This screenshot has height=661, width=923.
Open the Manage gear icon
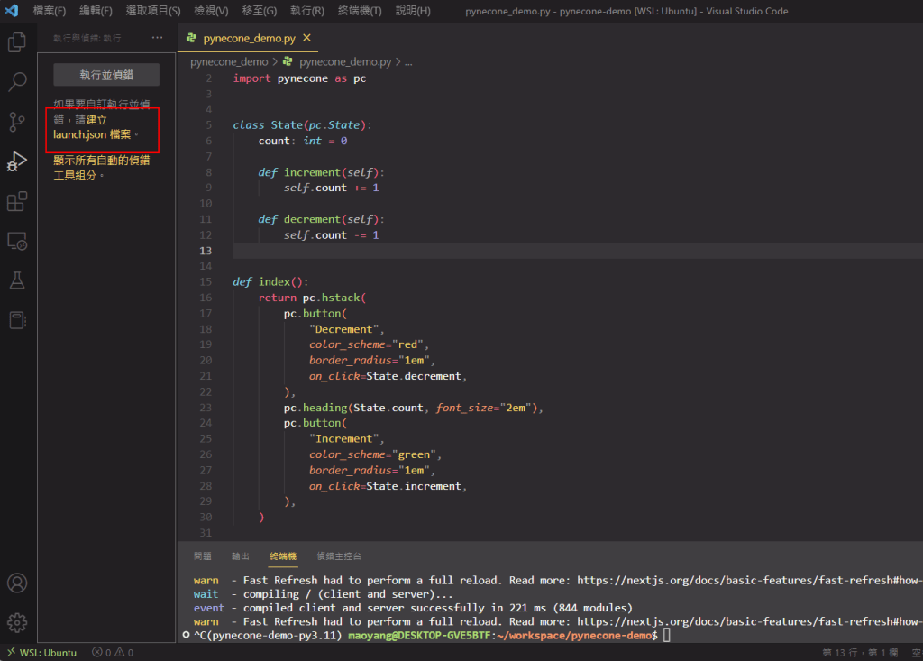click(17, 622)
